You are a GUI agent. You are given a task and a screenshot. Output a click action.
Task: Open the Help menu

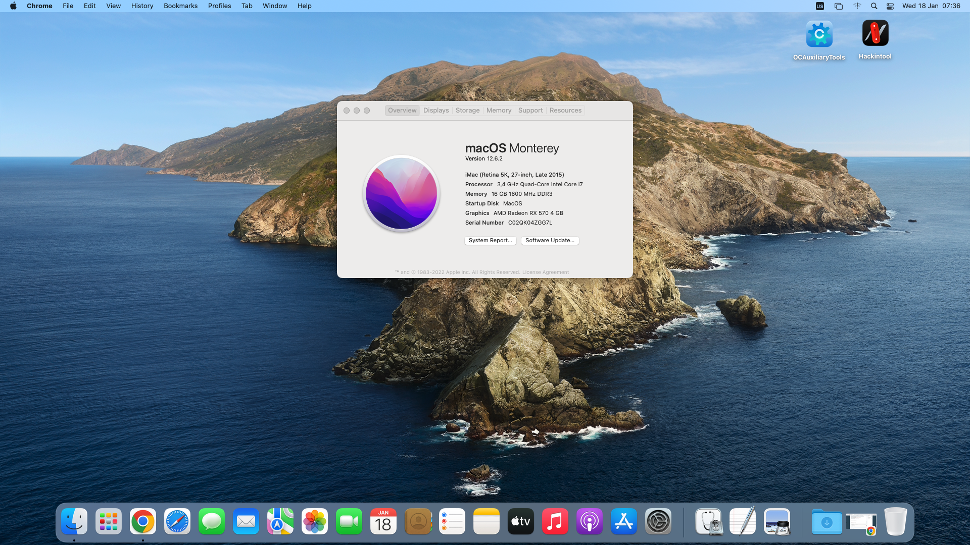coord(305,6)
